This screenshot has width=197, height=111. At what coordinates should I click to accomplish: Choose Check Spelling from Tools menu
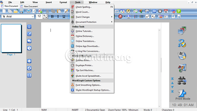[x=92, y=7]
